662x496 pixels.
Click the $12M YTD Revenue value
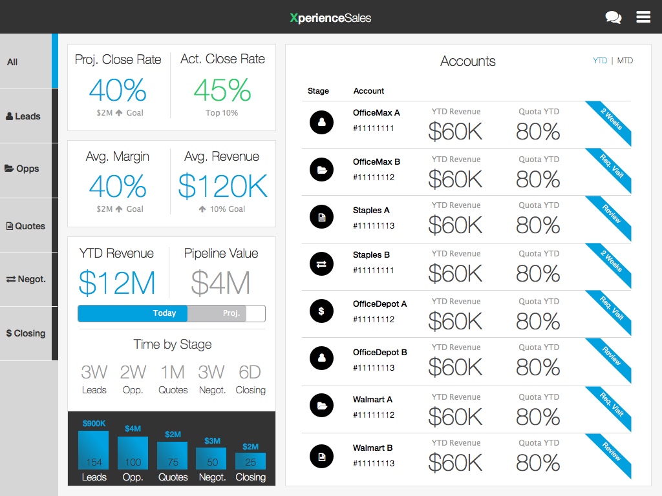(117, 283)
